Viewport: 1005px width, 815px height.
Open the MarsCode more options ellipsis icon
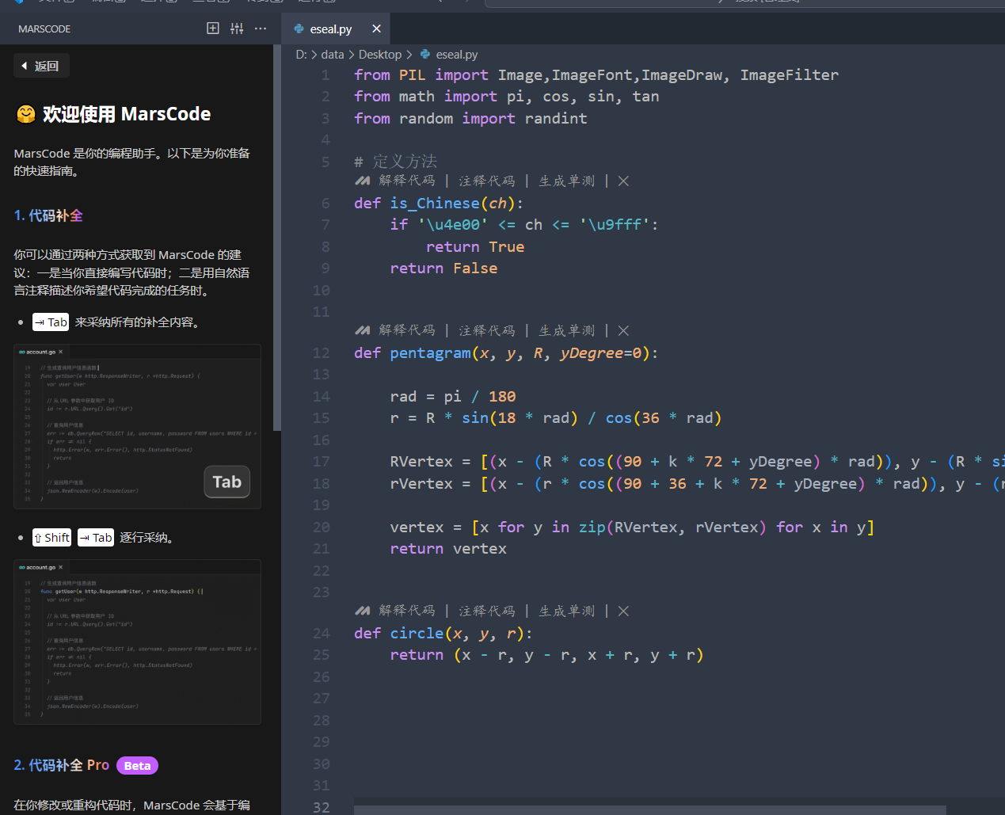pos(260,28)
